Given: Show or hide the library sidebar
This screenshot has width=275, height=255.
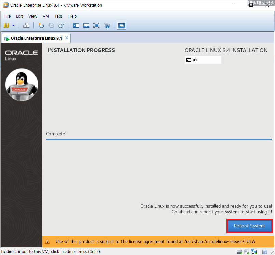Looking at the screenshot, I should [76, 25].
